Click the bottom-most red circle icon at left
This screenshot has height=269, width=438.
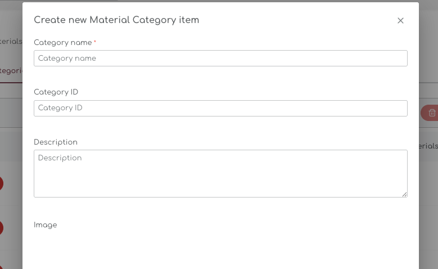(2, 267)
